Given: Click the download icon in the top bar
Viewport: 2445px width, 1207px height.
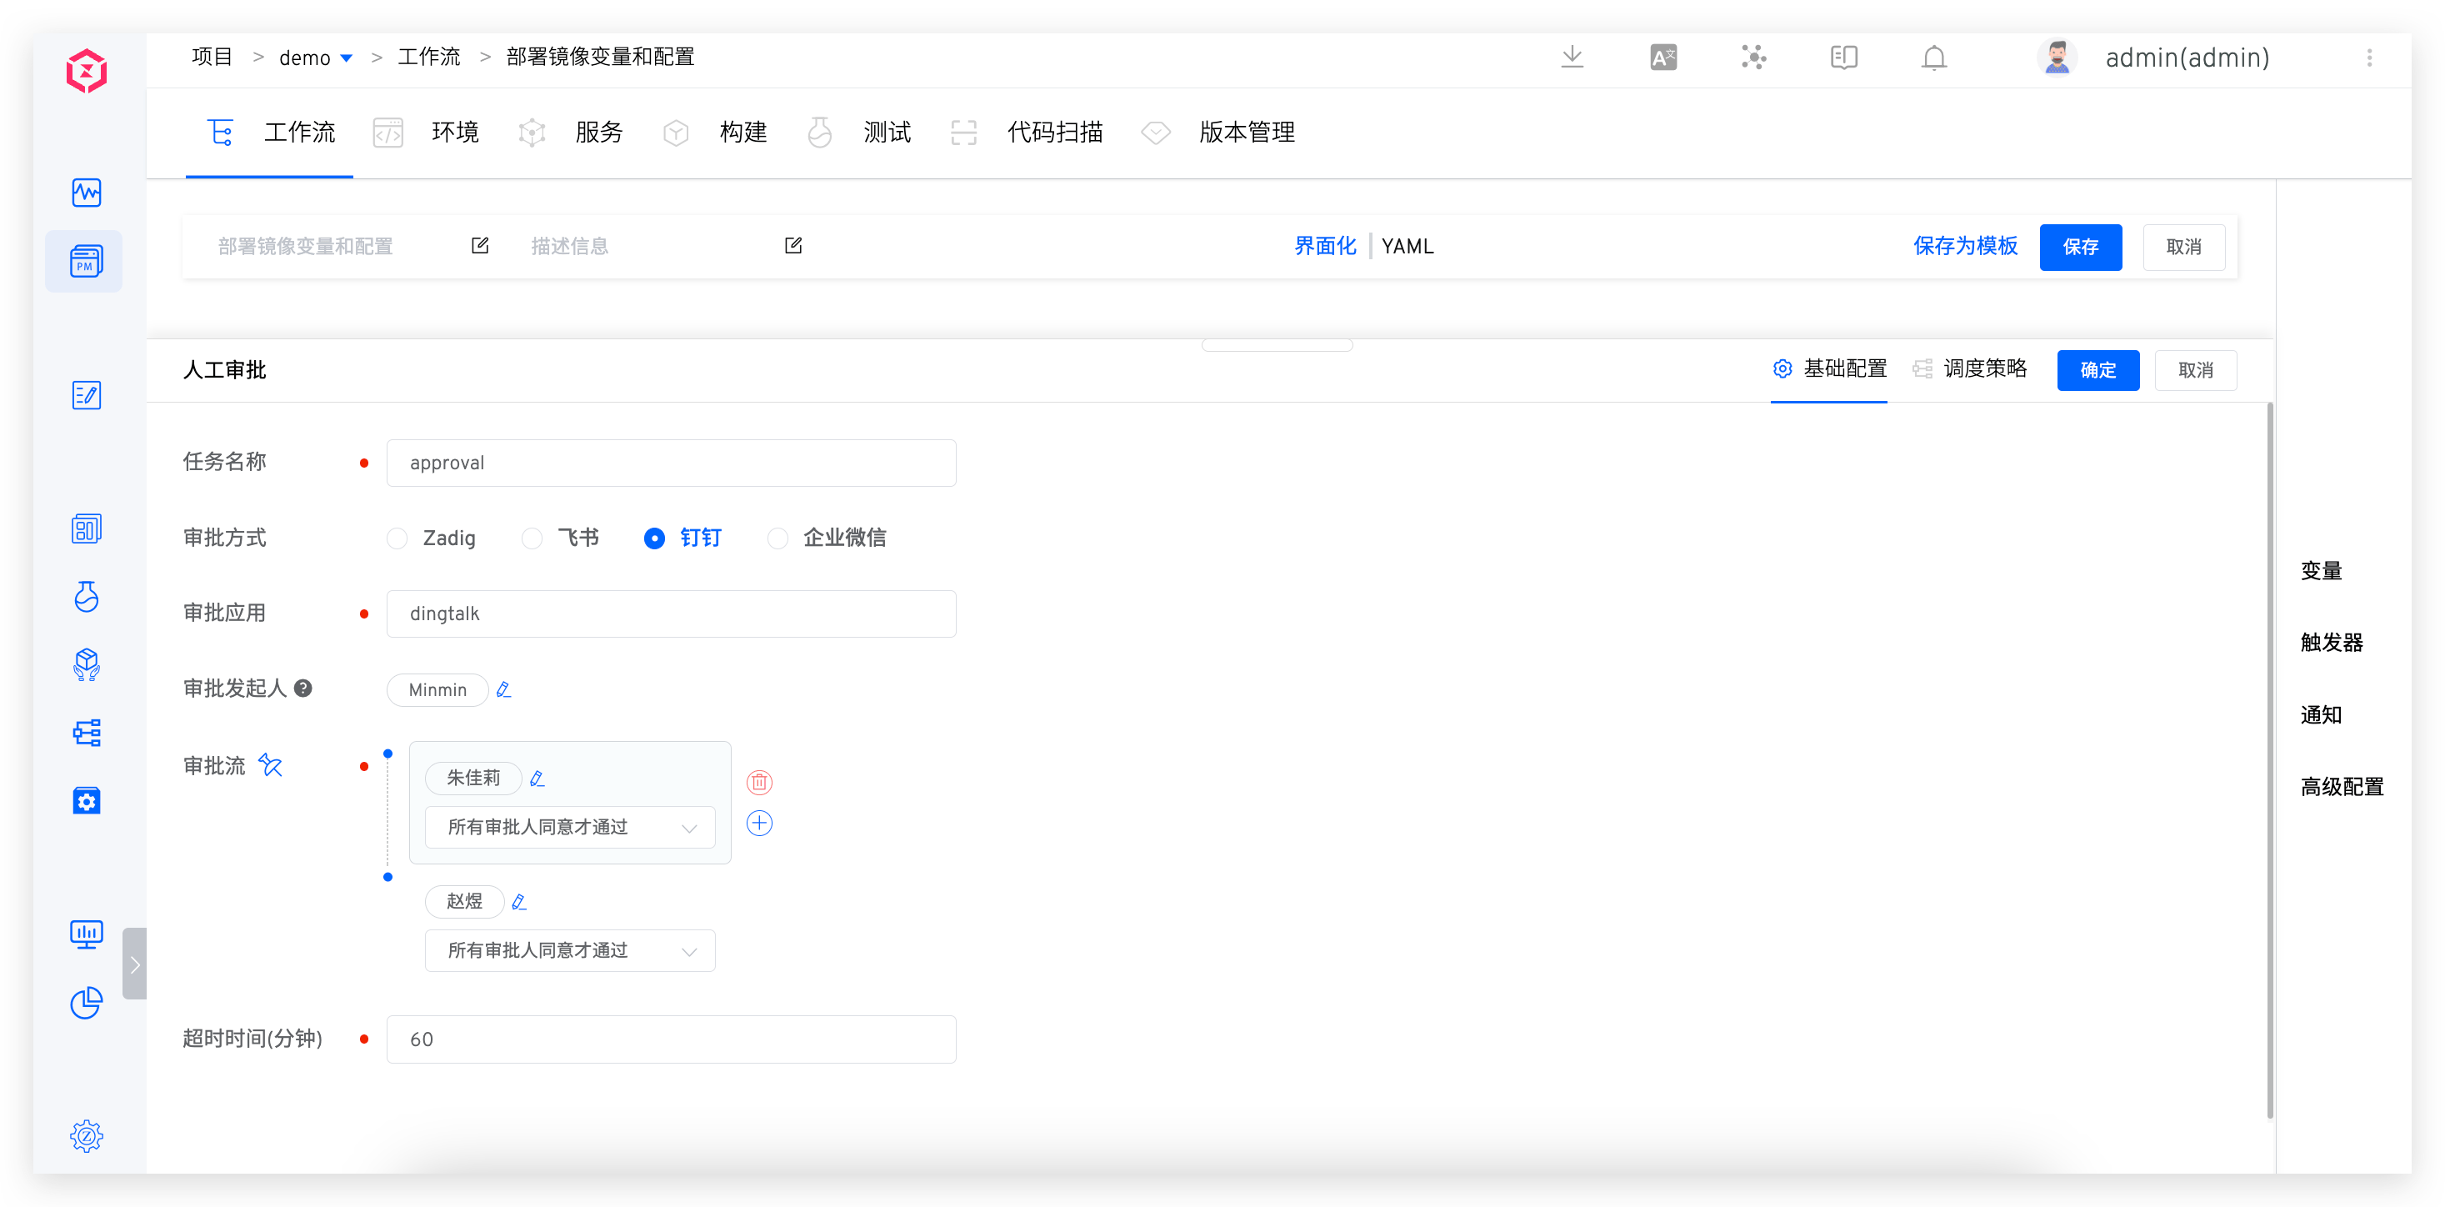Looking at the screenshot, I should (1572, 58).
